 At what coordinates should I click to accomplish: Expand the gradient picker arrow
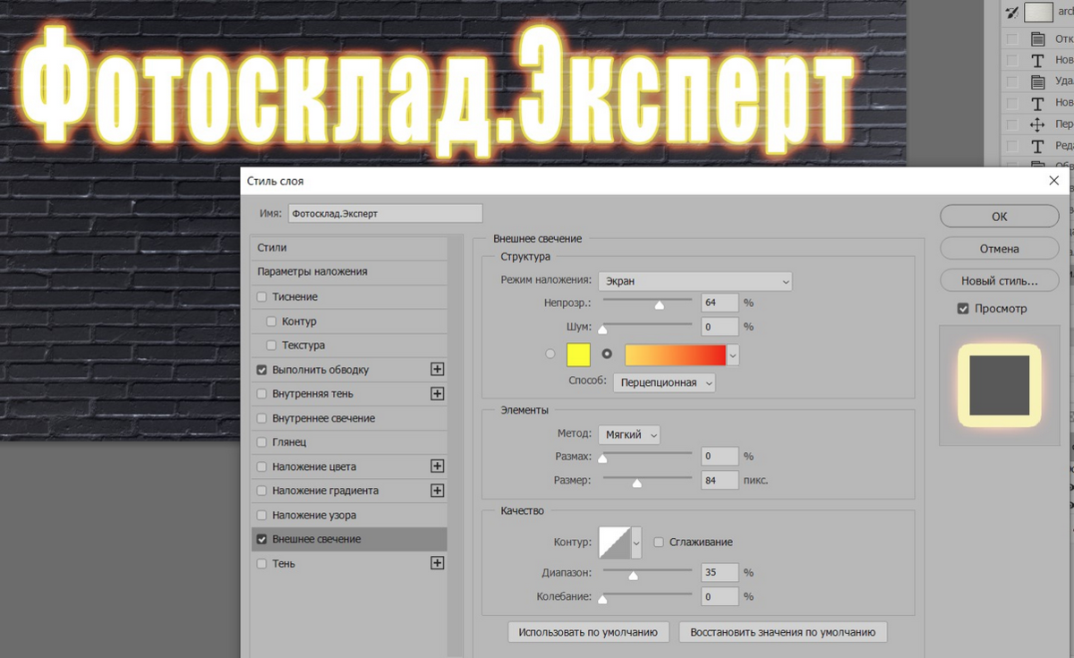[x=734, y=355]
